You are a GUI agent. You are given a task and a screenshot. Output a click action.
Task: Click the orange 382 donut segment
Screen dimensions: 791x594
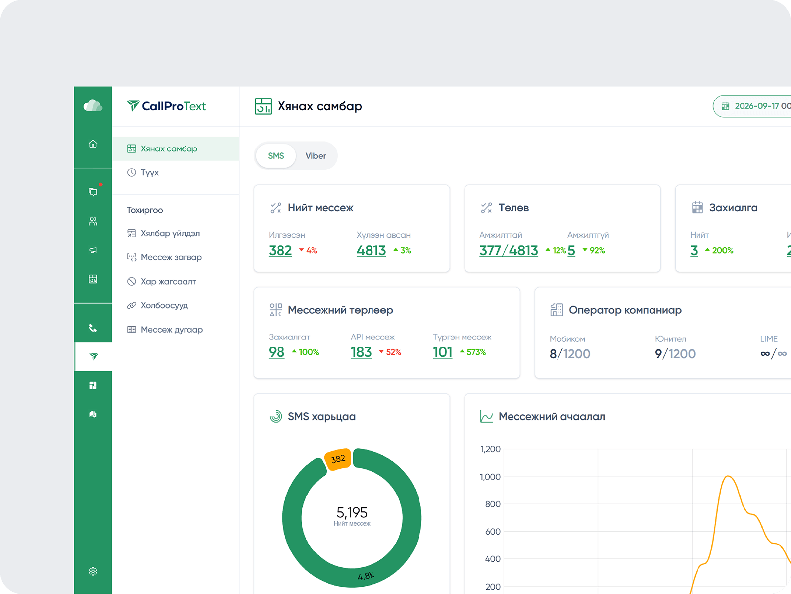(338, 459)
